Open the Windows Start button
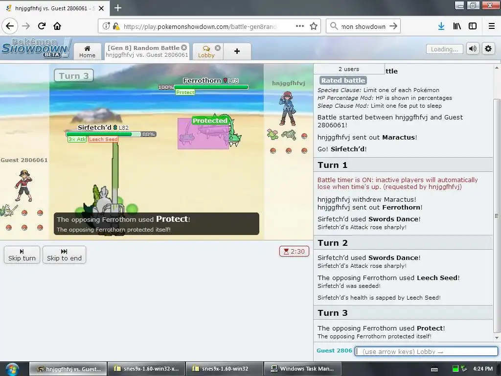 coord(12,369)
